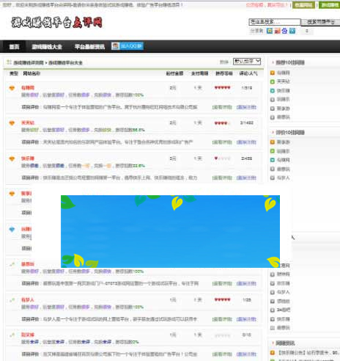Click the 有梦人 platform name link
The height and width of the screenshot is (361, 340).
point(28,300)
